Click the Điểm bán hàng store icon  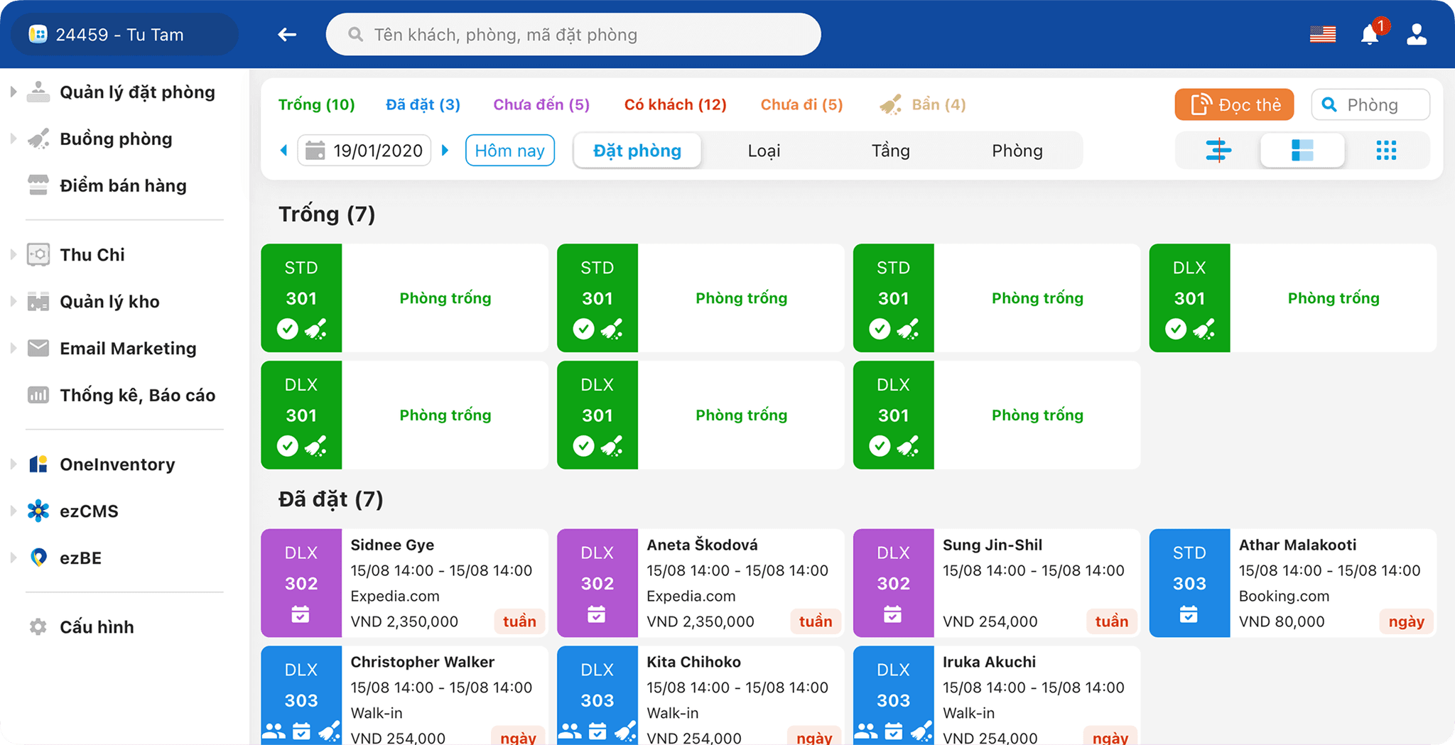pos(38,185)
